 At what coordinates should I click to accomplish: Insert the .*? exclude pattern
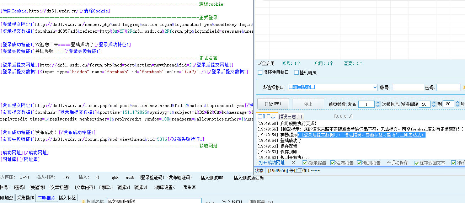click(x=66, y=178)
